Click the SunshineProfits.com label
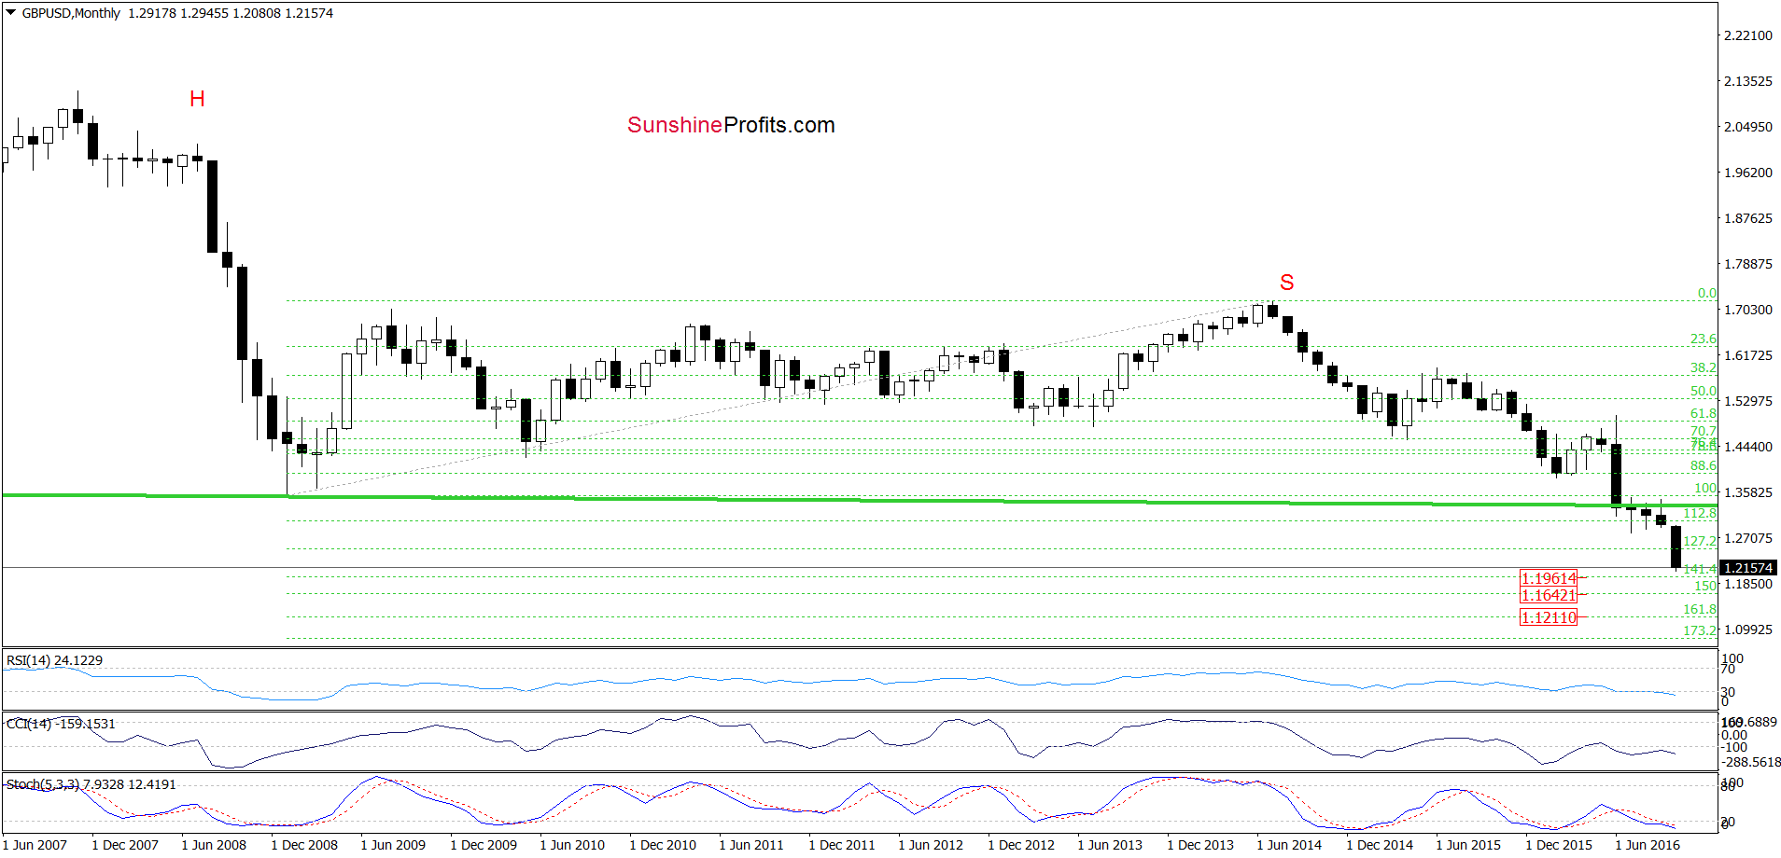This screenshot has height=858, width=1781. pyautogui.click(x=731, y=125)
